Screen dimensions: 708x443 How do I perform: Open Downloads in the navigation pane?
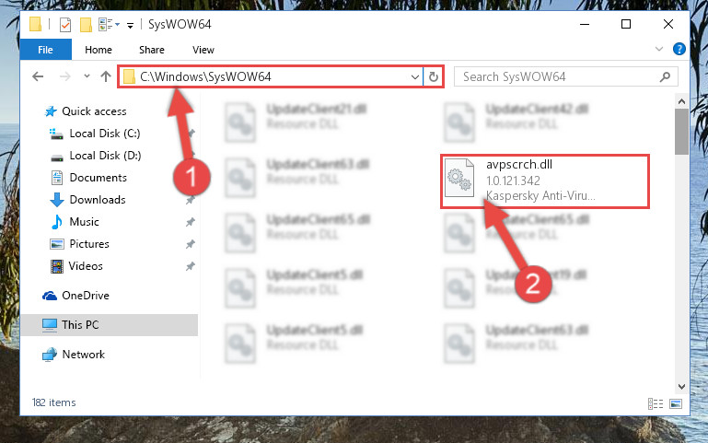pyautogui.click(x=97, y=200)
